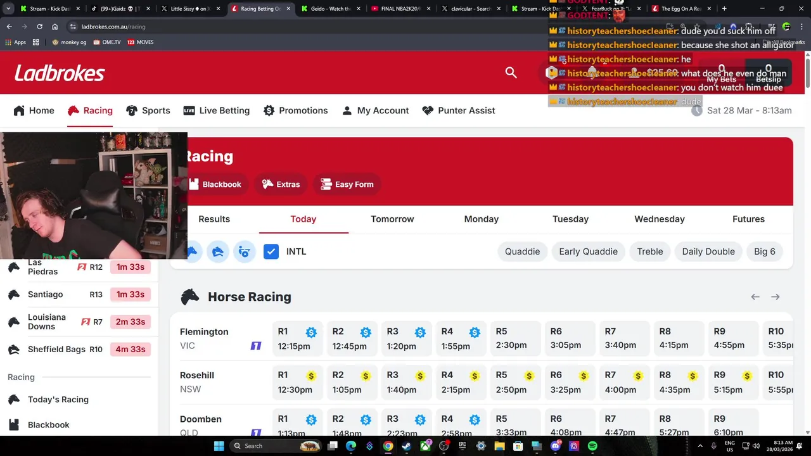Viewport: 811px width, 456px height.
Task: Click the yellow dollar icon on Rosehill R3
Action: coord(420,376)
